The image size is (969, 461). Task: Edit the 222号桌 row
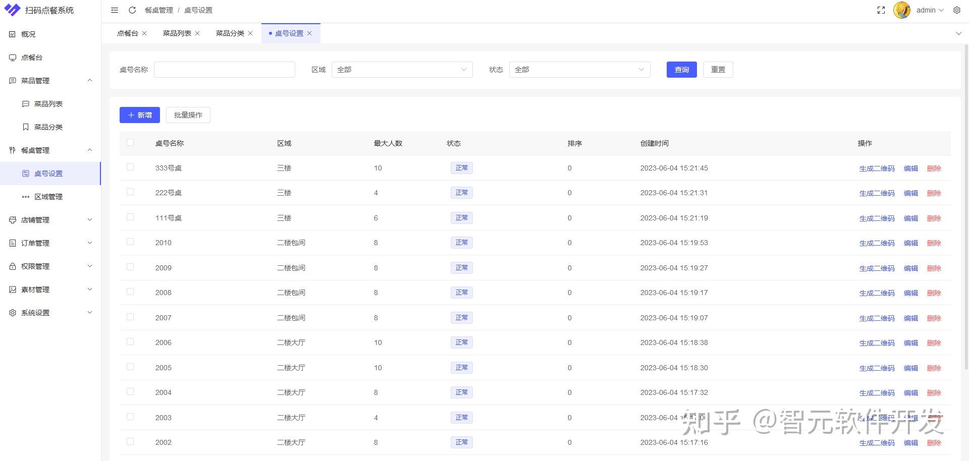click(x=911, y=193)
